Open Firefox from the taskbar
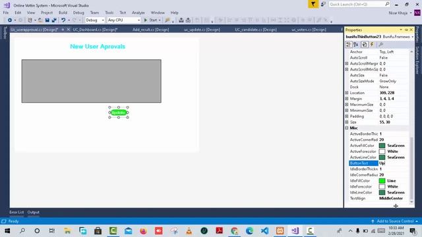Viewport: 422px width, 237px height. (x=143, y=230)
